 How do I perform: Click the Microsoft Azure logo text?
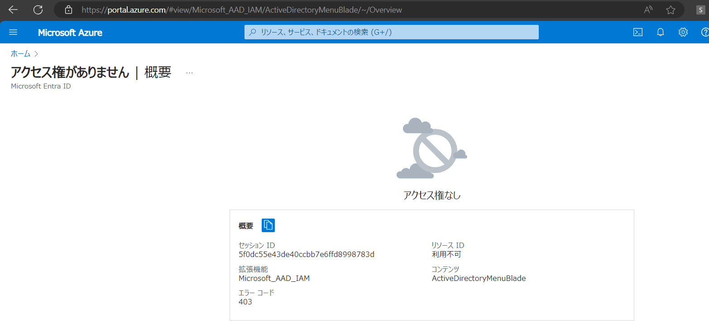point(70,33)
